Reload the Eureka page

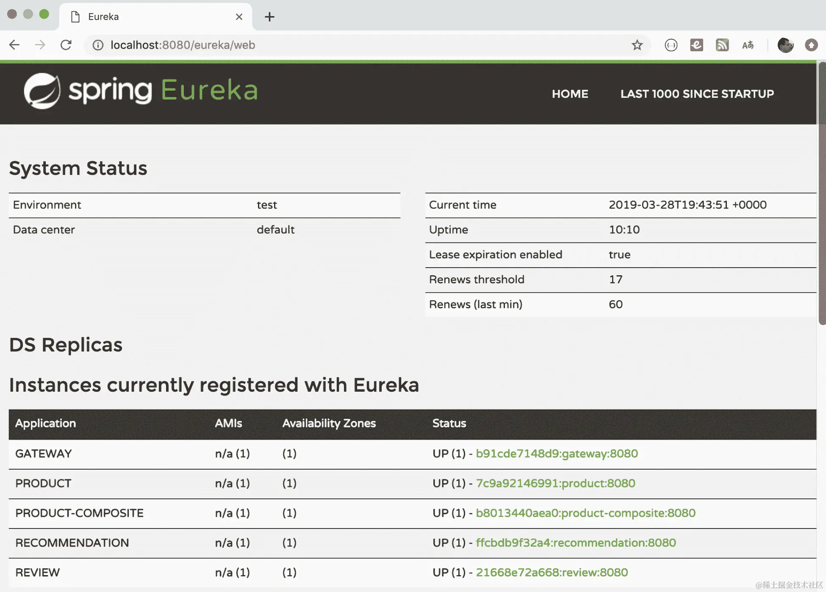click(x=66, y=45)
